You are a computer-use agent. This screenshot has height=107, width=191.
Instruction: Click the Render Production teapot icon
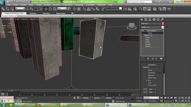click(169, 9)
